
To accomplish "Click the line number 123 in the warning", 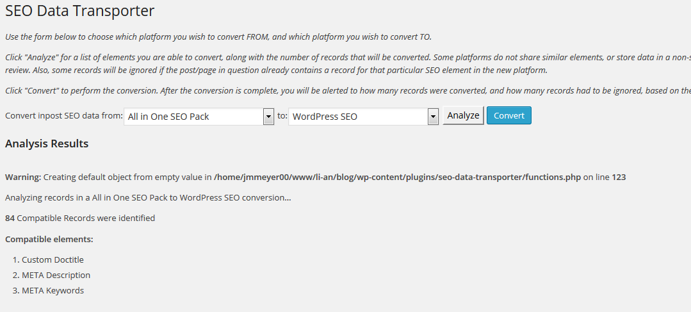I will click(x=619, y=177).
